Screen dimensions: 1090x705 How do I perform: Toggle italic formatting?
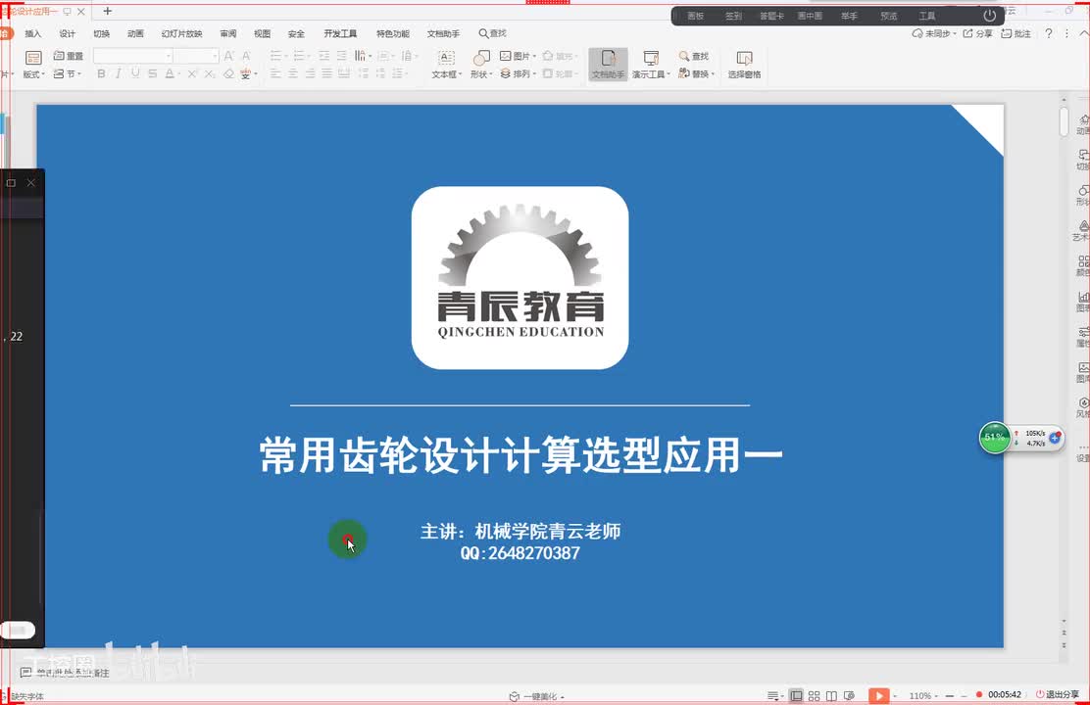pyautogui.click(x=119, y=73)
